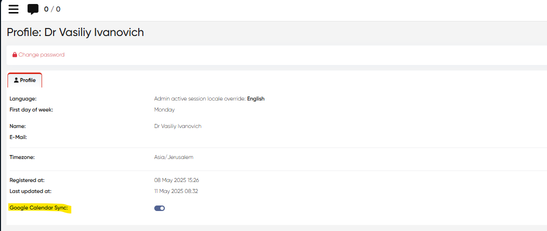This screenshot has height=231, width=547.
Task: Click the lock icon beside Change password
Action: [x=15, y=55]
